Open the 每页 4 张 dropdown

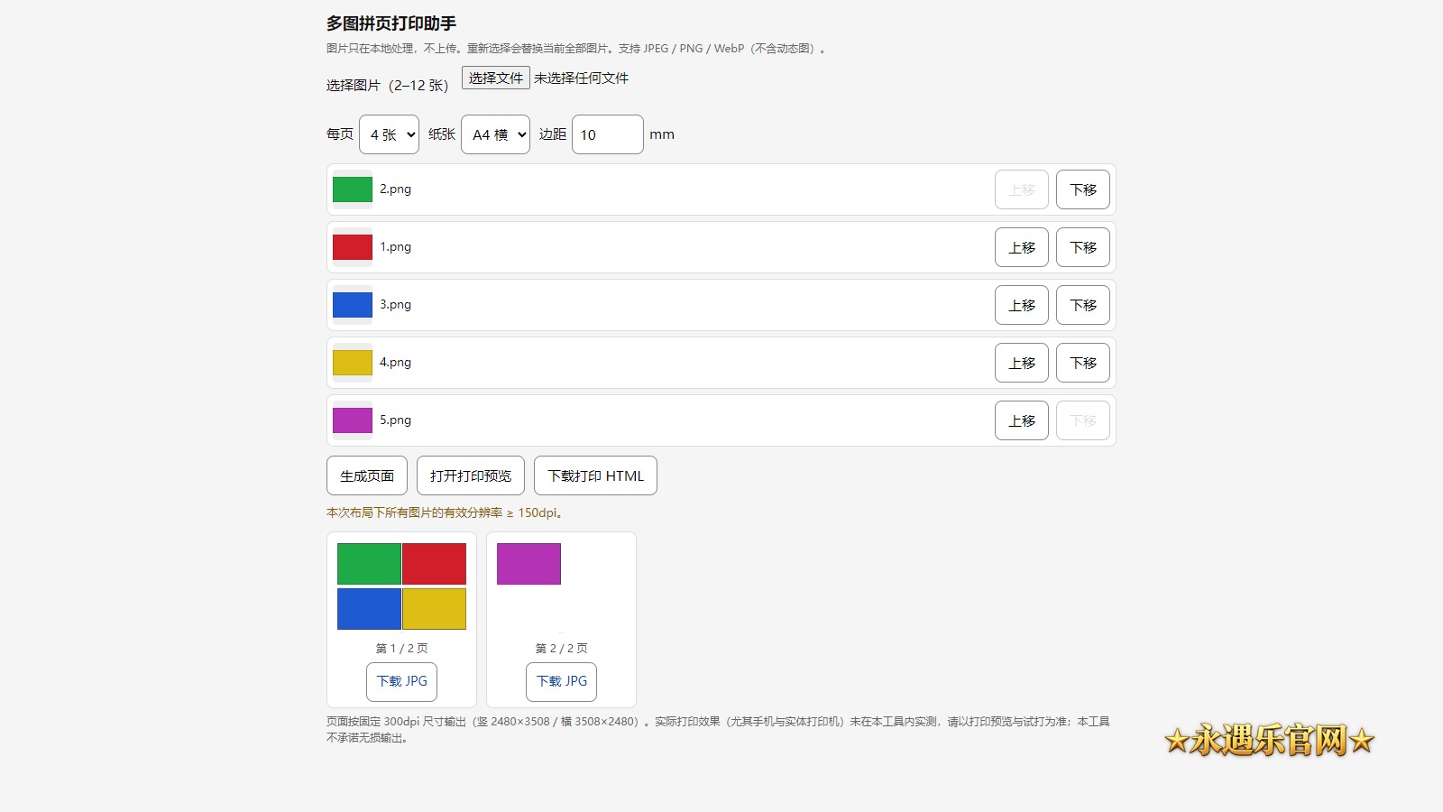[389, 134]
